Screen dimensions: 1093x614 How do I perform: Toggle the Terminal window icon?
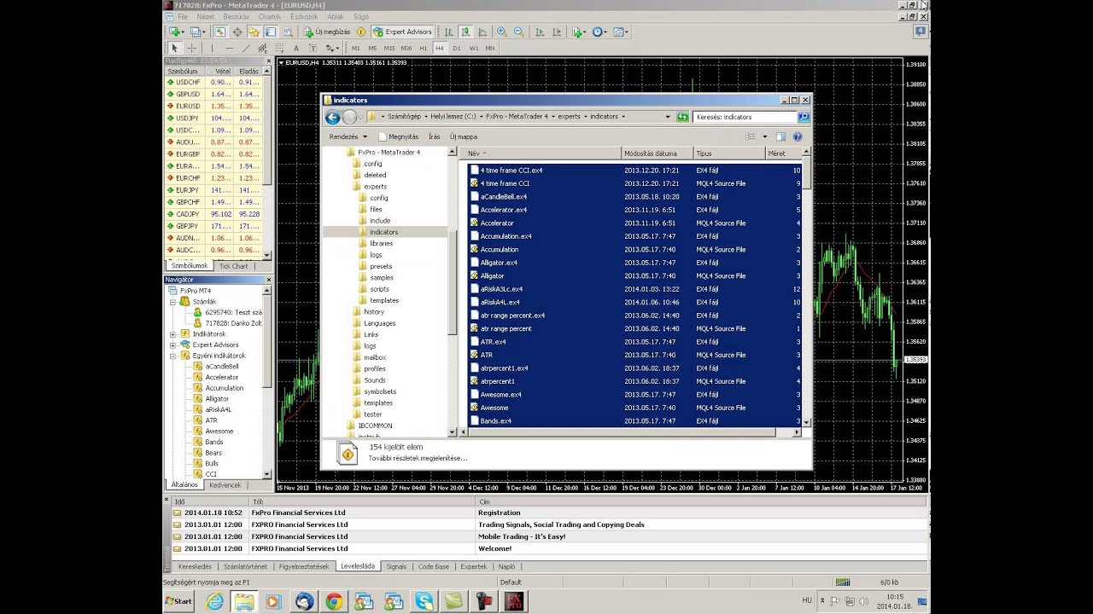coord(271,32)
